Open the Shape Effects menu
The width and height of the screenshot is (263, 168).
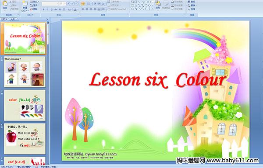(x=178, y=9)
